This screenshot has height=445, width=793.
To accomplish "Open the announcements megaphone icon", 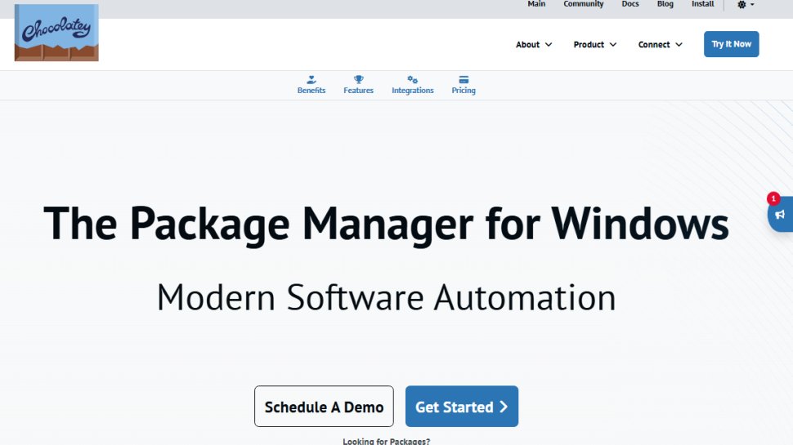I will pyautogui.click(x=780, y=215).
